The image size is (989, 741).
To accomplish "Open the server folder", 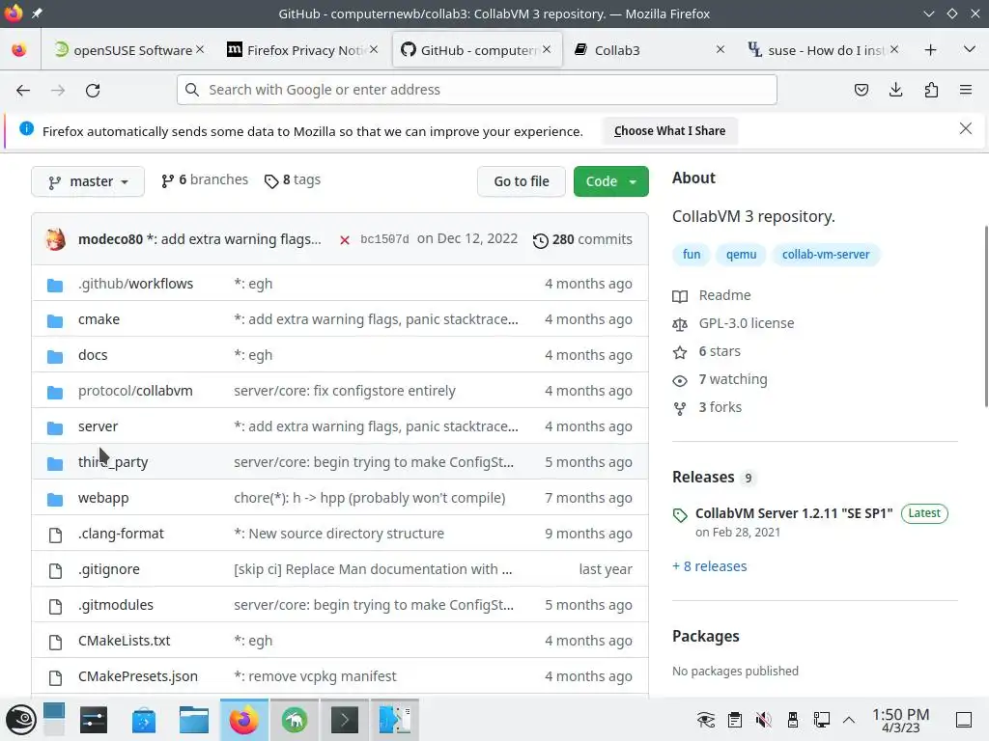I will tap(98, 426).
